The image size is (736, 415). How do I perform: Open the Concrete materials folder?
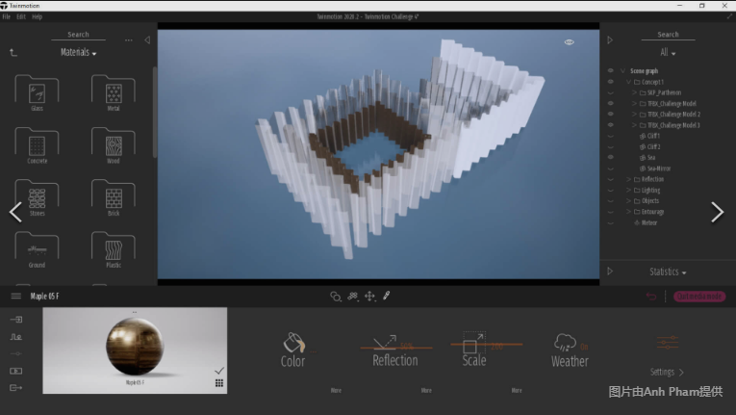38,145
